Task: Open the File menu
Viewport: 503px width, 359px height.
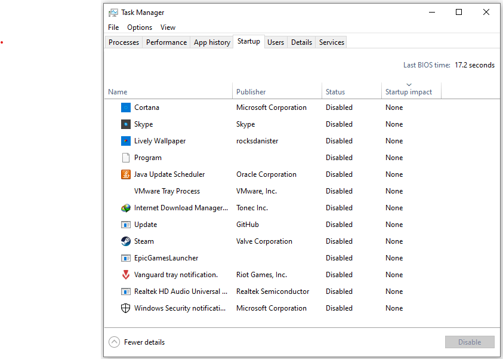Action: (113, 27)
